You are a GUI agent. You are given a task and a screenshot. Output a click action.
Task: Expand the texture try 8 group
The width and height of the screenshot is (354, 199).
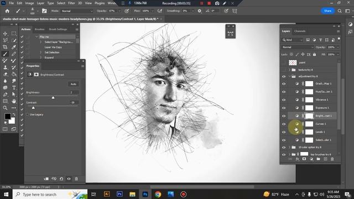pos(290,70)
